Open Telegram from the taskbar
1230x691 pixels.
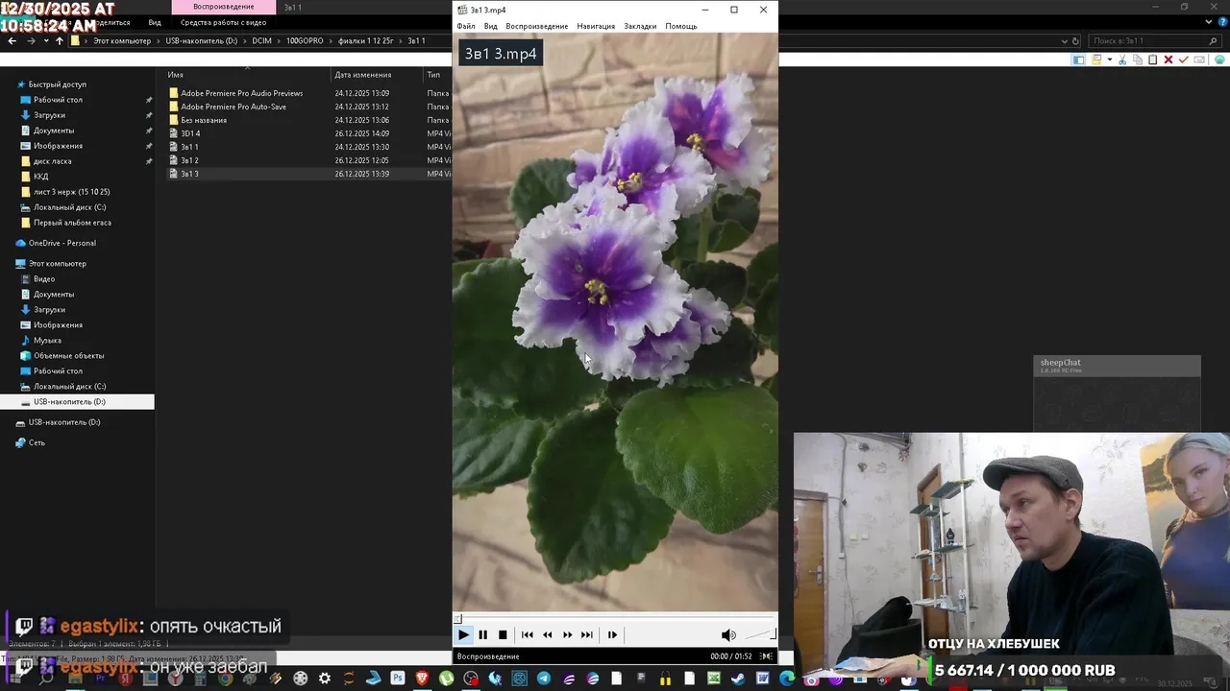coord(544,679)
